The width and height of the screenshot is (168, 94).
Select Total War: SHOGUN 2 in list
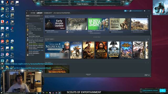[33, 49]
